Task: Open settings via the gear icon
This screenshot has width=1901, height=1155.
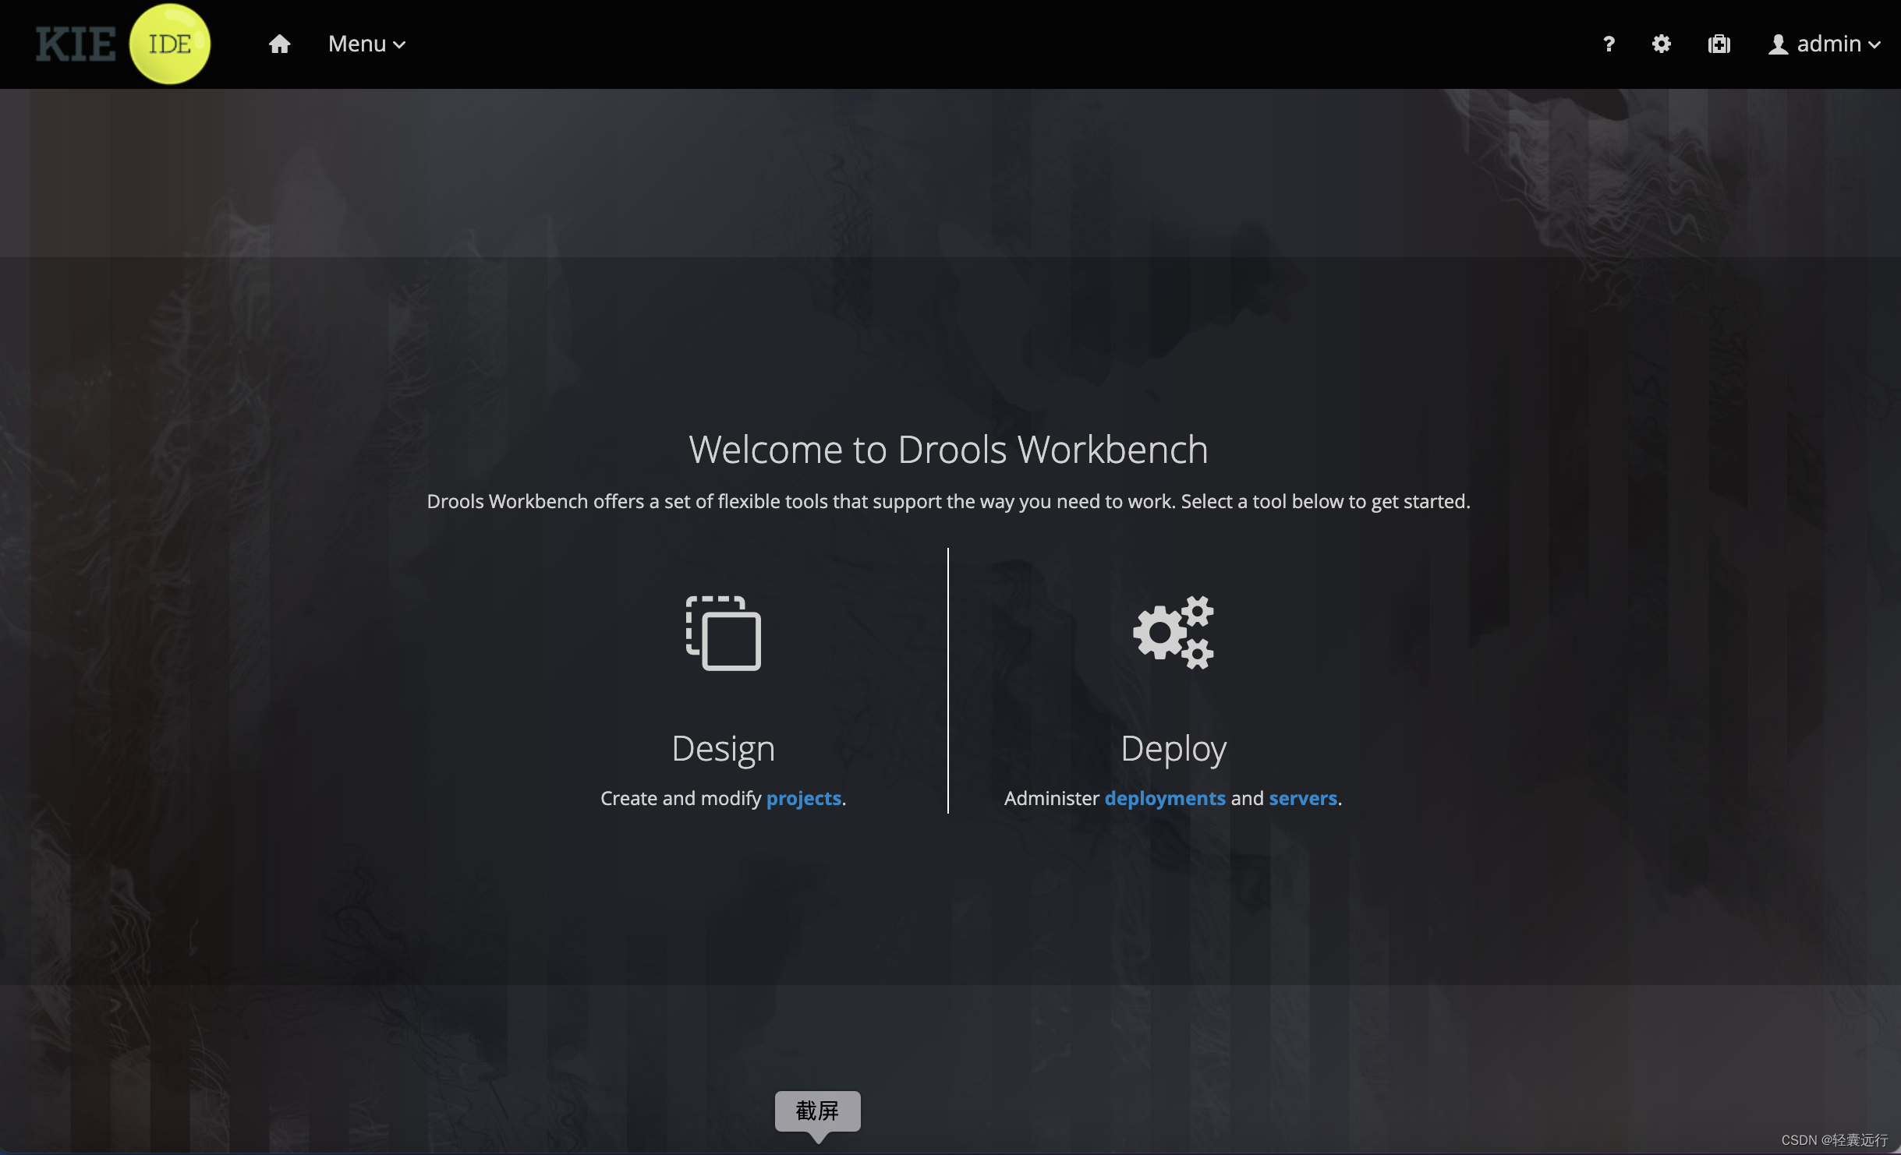Action: pos(1662,44)
